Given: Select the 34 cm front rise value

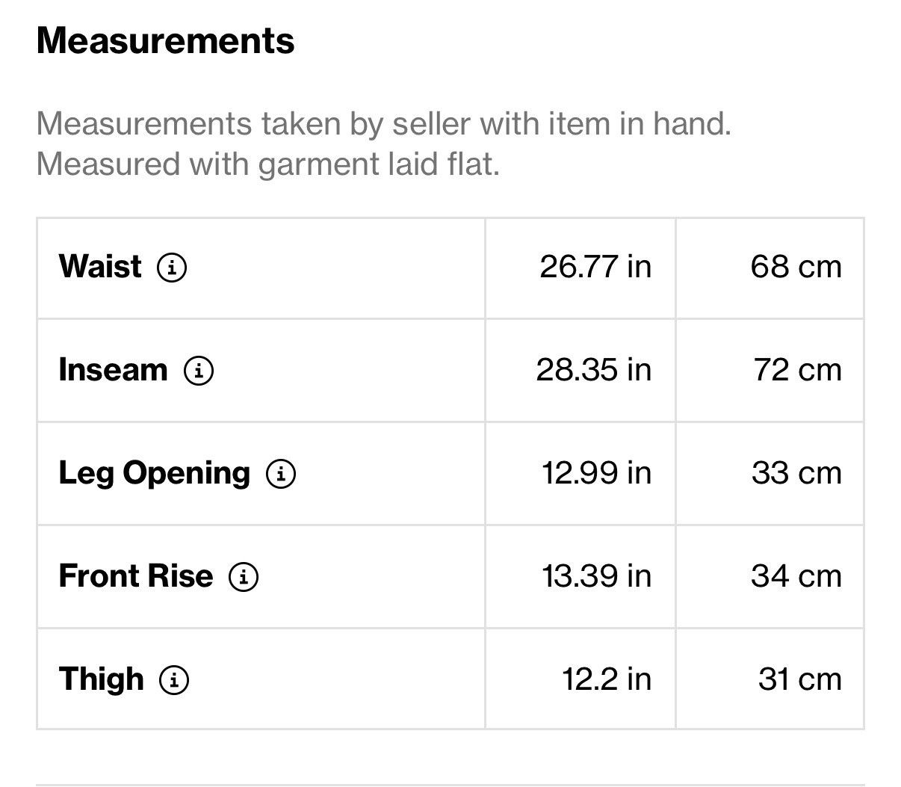Looking at the screenshot, I should point(796,576).
